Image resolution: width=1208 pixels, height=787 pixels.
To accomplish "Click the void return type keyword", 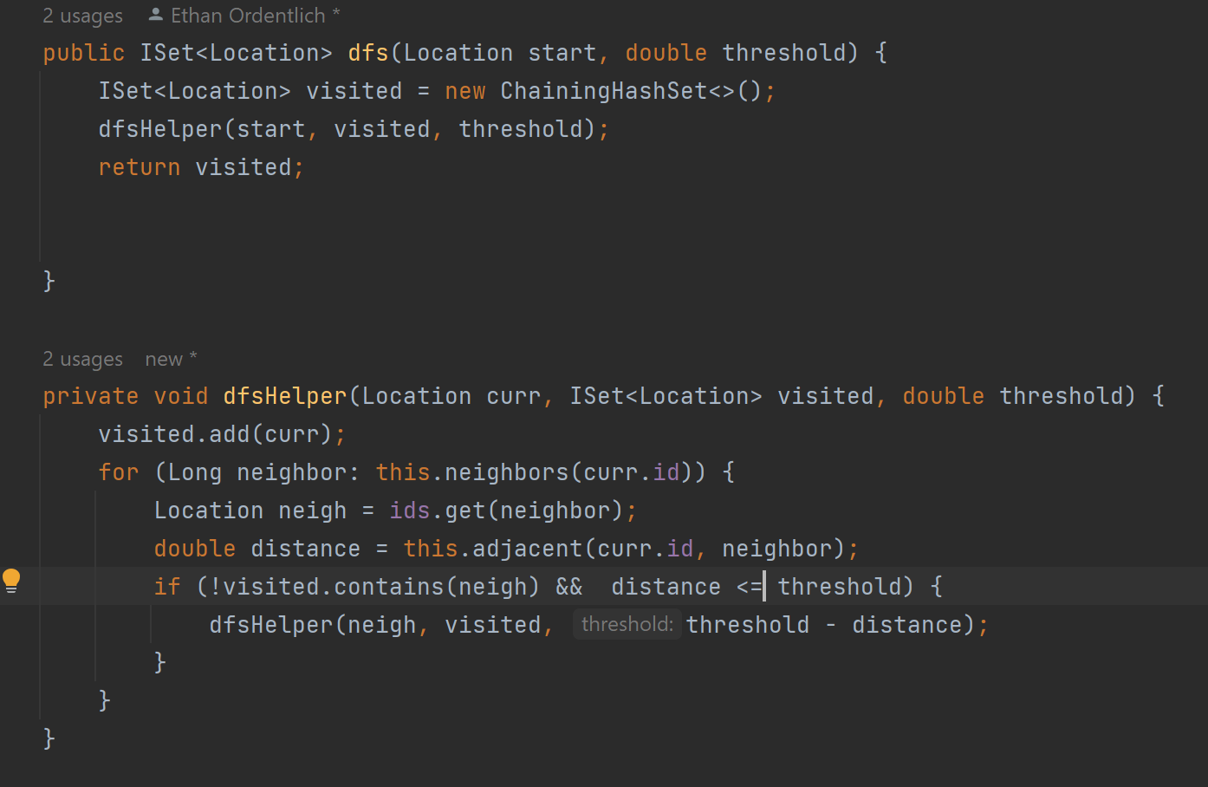I will pyautogui.click(x=180, y=396).
